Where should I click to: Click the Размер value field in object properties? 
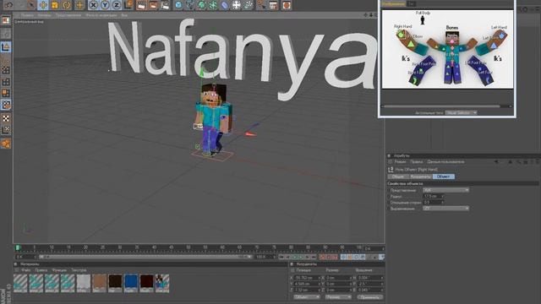click(x=434, y=196)
